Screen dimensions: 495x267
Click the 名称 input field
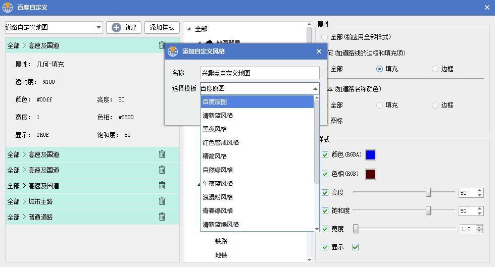(x=260, y=73)
